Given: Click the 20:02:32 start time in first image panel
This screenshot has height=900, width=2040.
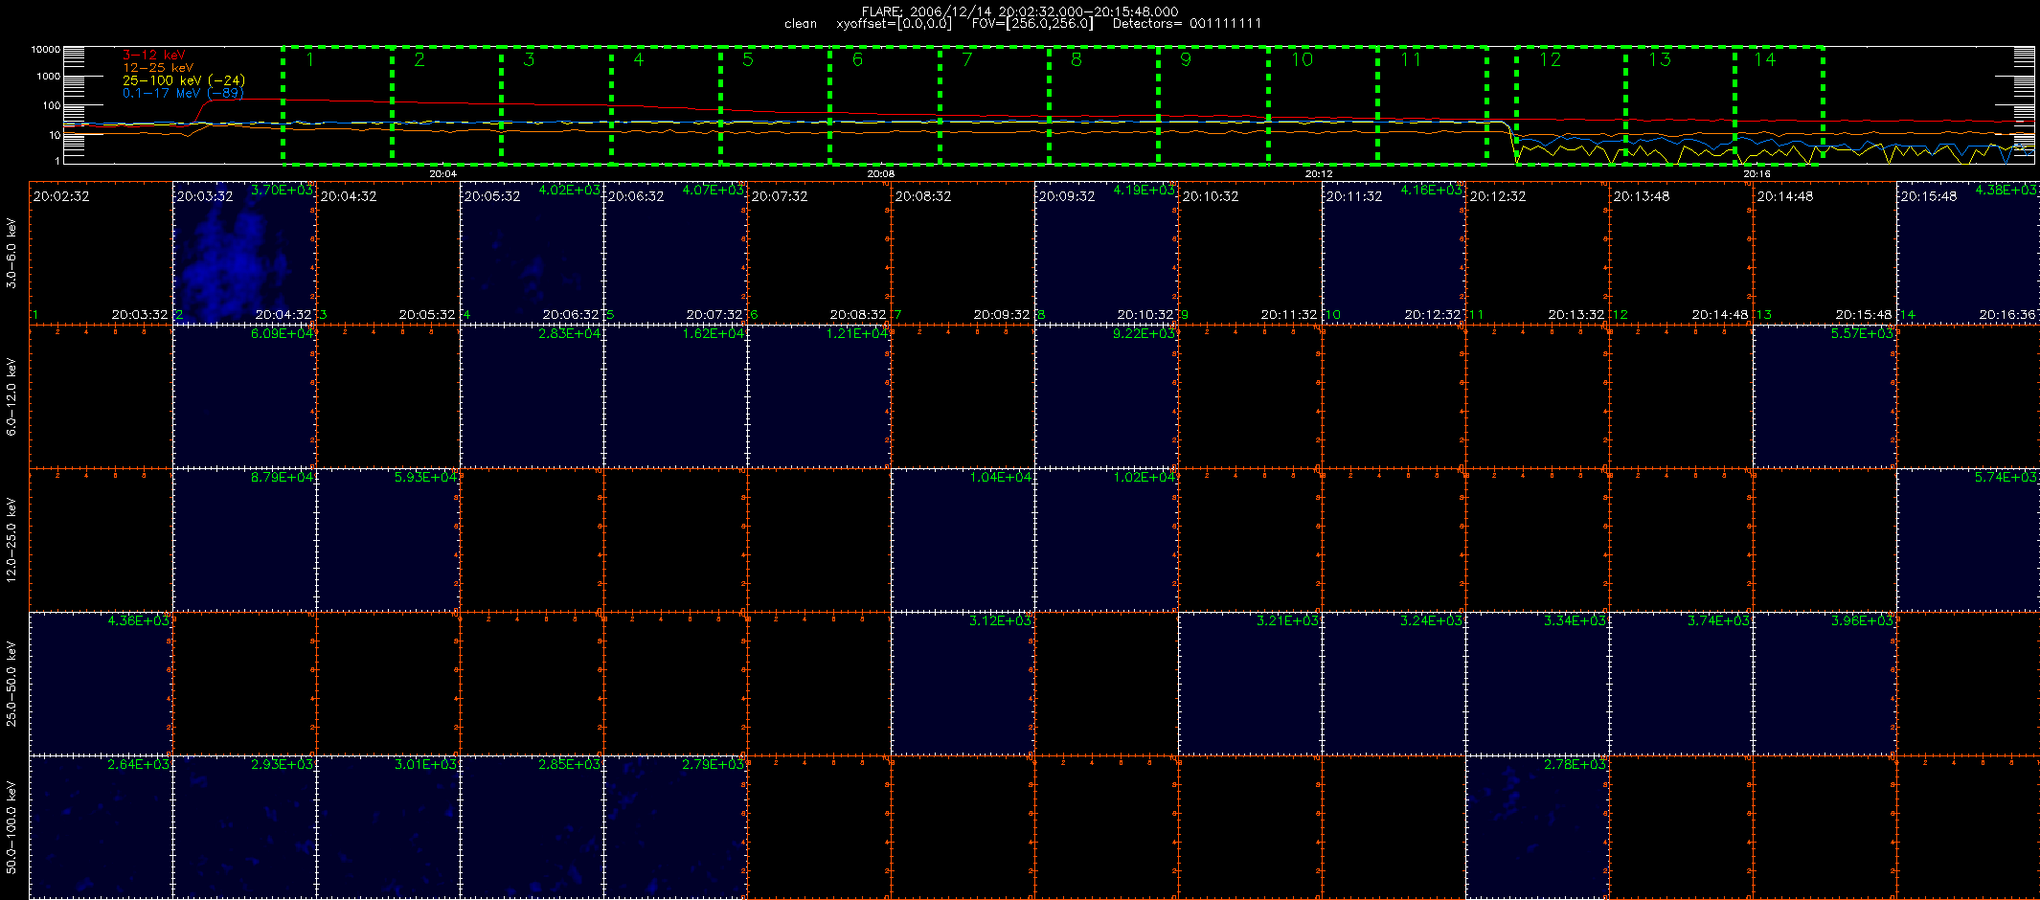Looking at the screenshot, I should click(x=61, y=196).
